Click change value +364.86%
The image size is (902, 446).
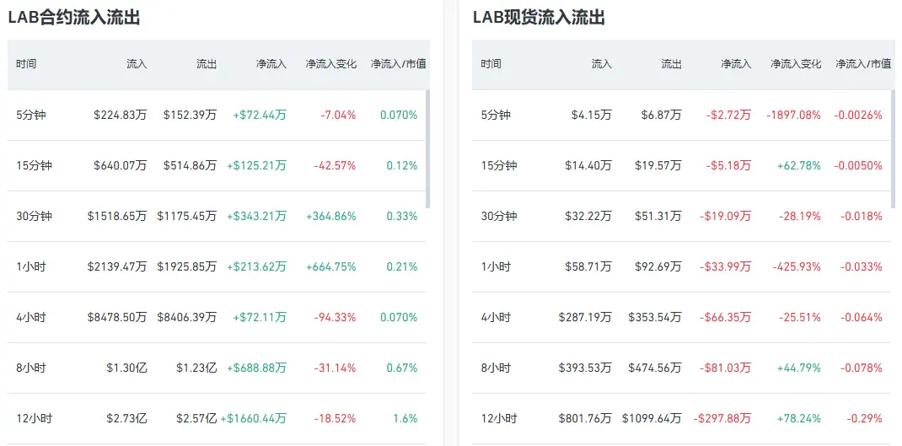(331, 217)
